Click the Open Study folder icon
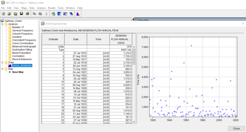Viewport: 246px width, 132px height. (x=9, y=14)
